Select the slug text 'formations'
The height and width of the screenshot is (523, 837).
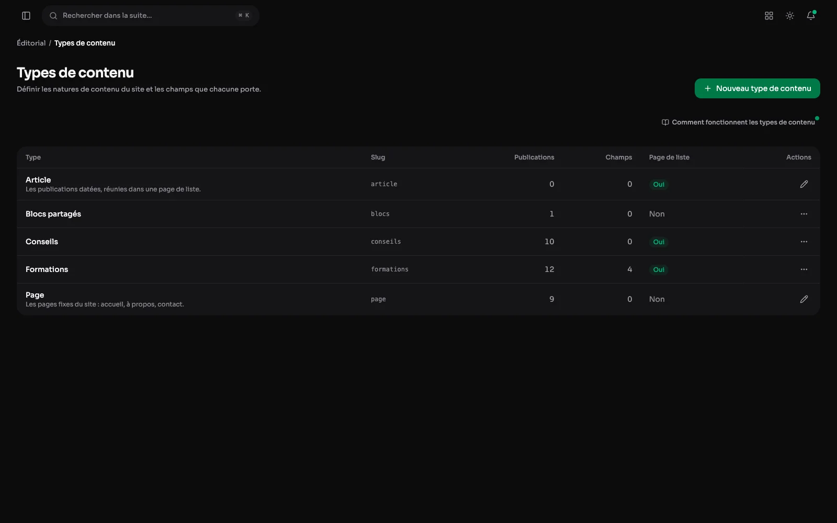(x=390, y=269)
